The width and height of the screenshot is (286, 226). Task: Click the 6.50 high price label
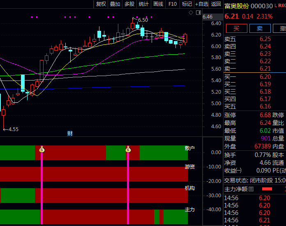pos(143,20)
